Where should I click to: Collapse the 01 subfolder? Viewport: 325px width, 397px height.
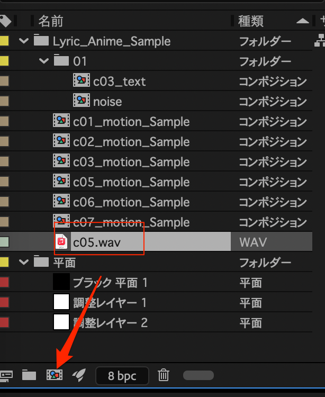tap(43, 61)
